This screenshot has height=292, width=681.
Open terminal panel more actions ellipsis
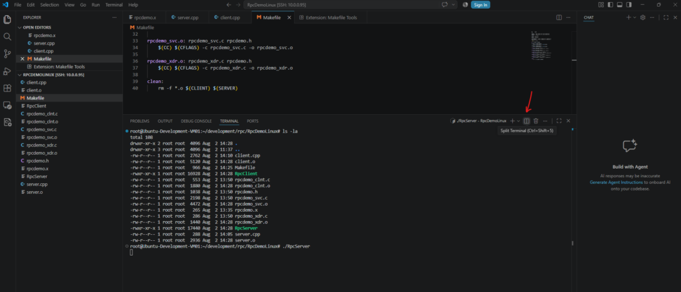(x=545, y=121)
